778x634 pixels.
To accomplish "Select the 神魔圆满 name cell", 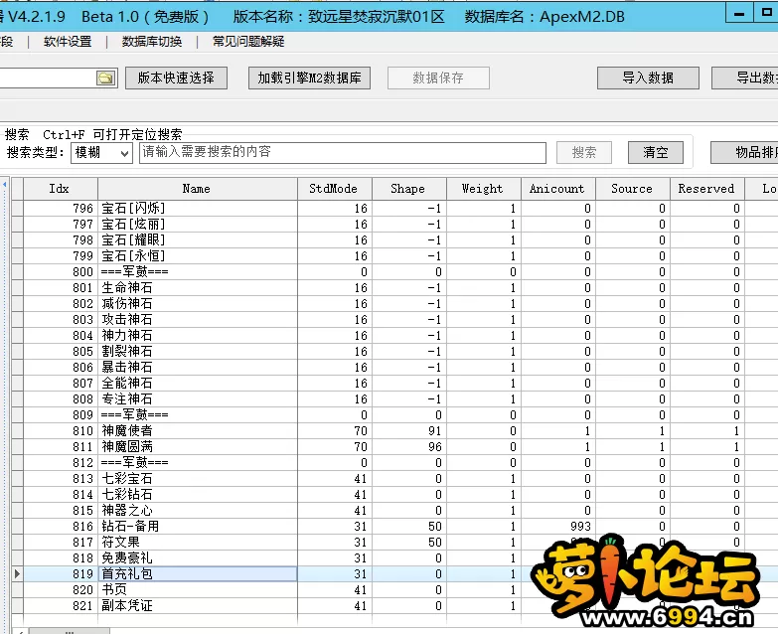I will click(198, 446).
